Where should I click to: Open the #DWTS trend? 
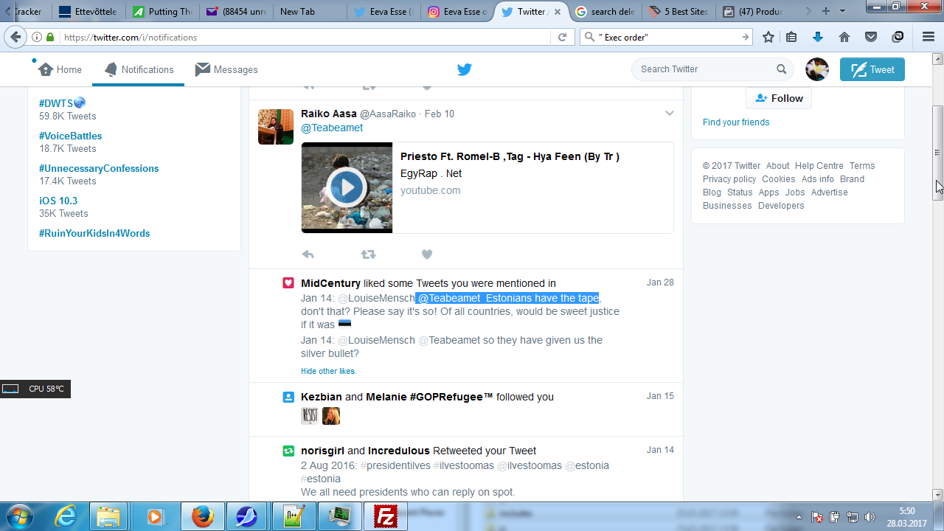point(63,103)
